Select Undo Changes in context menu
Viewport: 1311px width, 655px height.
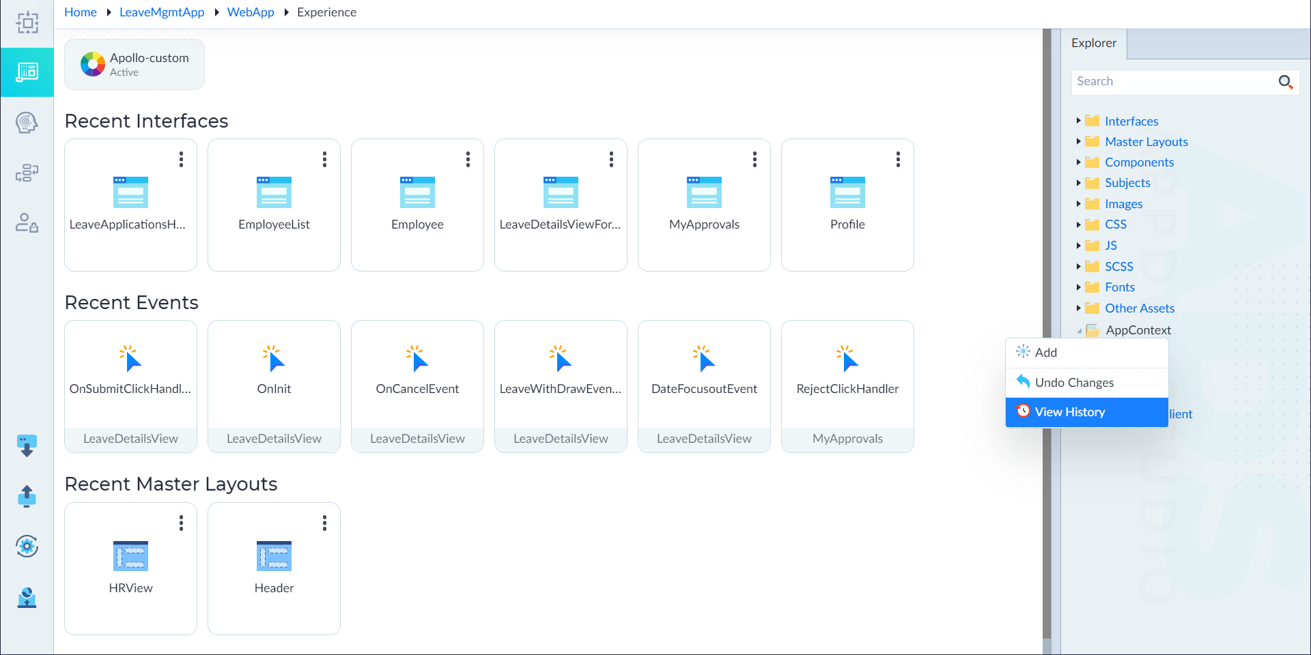[1087, 383]
